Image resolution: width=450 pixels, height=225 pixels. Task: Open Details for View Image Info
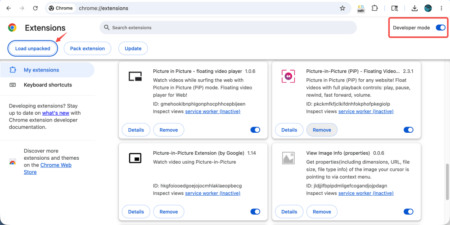tap(289, 212)
